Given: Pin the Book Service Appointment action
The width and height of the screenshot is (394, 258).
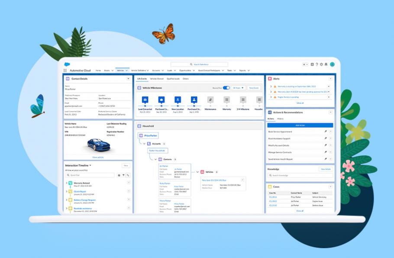Looking at the screenshot, I should click(x=326, y=132).
